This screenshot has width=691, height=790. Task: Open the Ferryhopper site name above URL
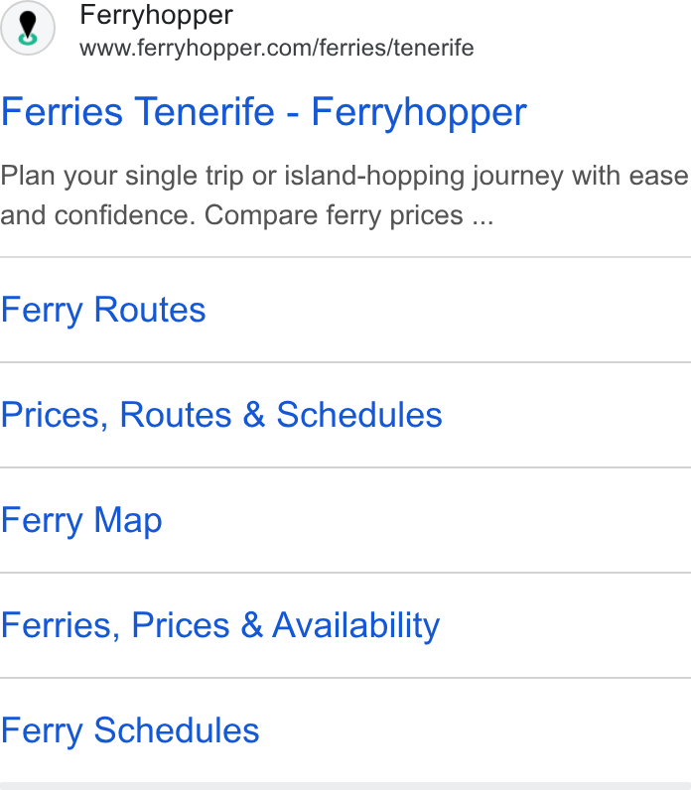[x=156, y=15]
